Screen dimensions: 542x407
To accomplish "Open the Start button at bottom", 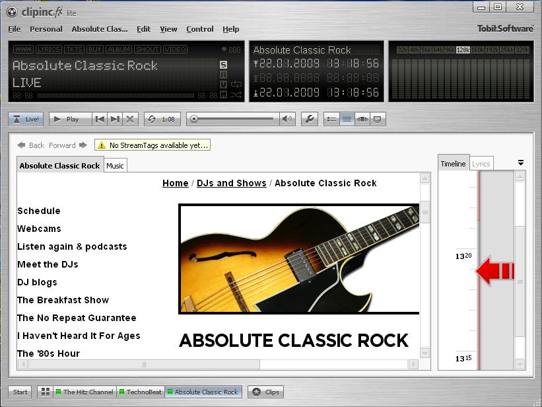I will 20,392.
